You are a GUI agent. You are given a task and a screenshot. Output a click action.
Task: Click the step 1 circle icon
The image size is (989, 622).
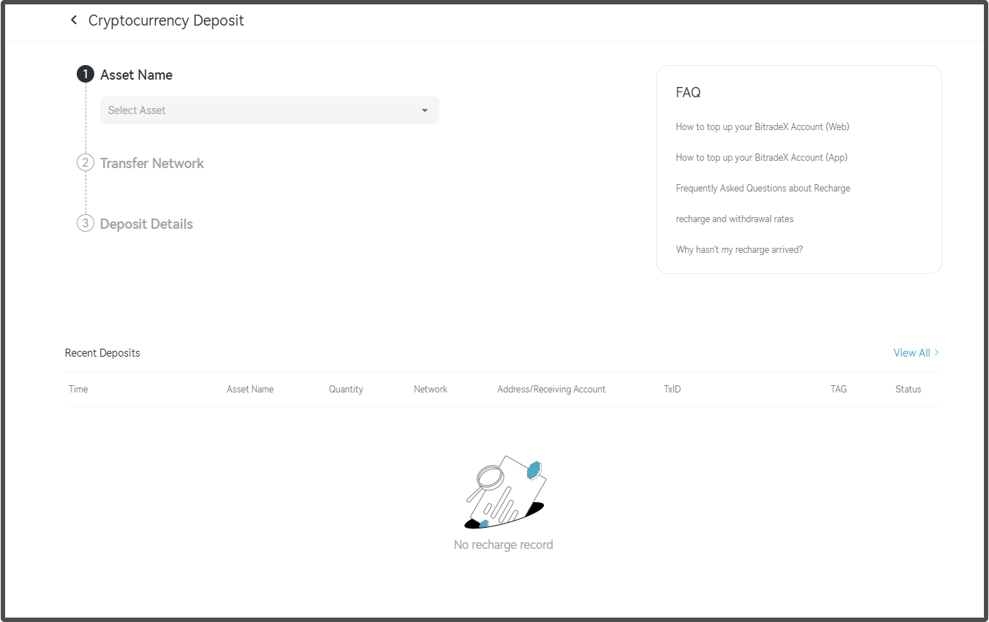point(86,75)
